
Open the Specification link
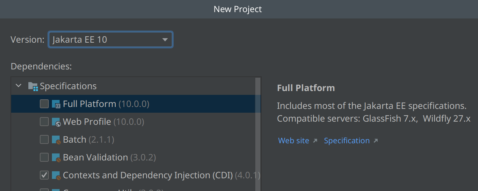click(346, 141)
